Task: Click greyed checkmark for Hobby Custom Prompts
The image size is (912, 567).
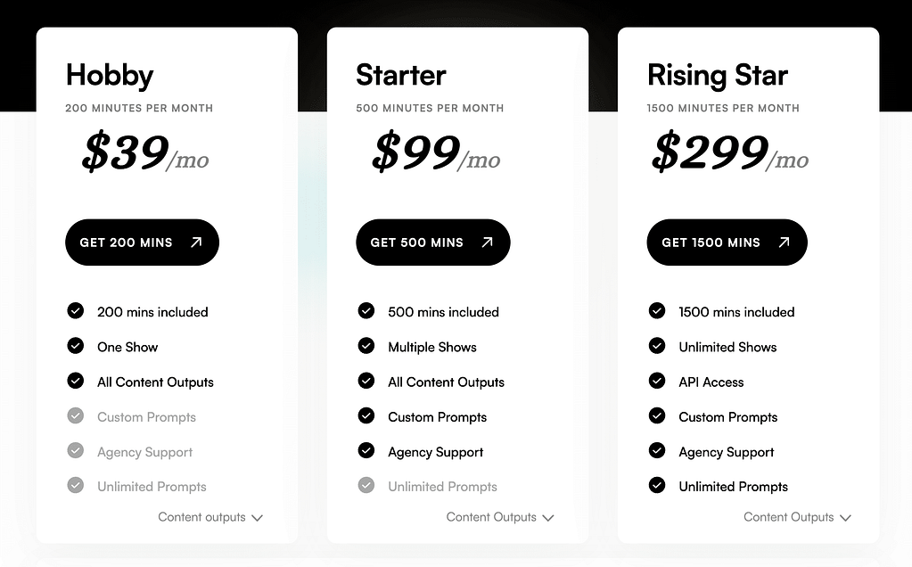Action: click(76, 416)
